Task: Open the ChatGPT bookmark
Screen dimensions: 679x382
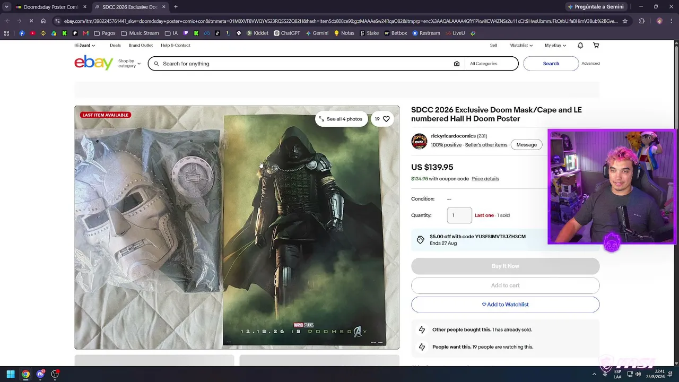Action: [x=287, y=33]
